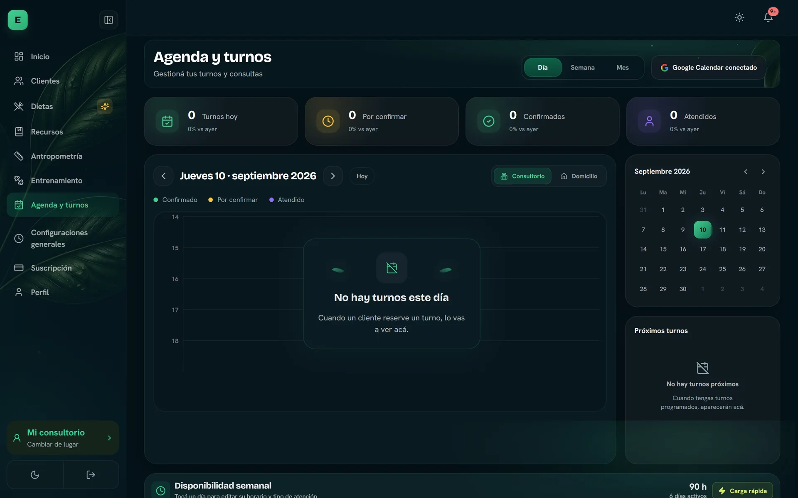The height and width of the screenshot is (498, 798).
Task: Click the Confirmados check icon
Action: 489,121
